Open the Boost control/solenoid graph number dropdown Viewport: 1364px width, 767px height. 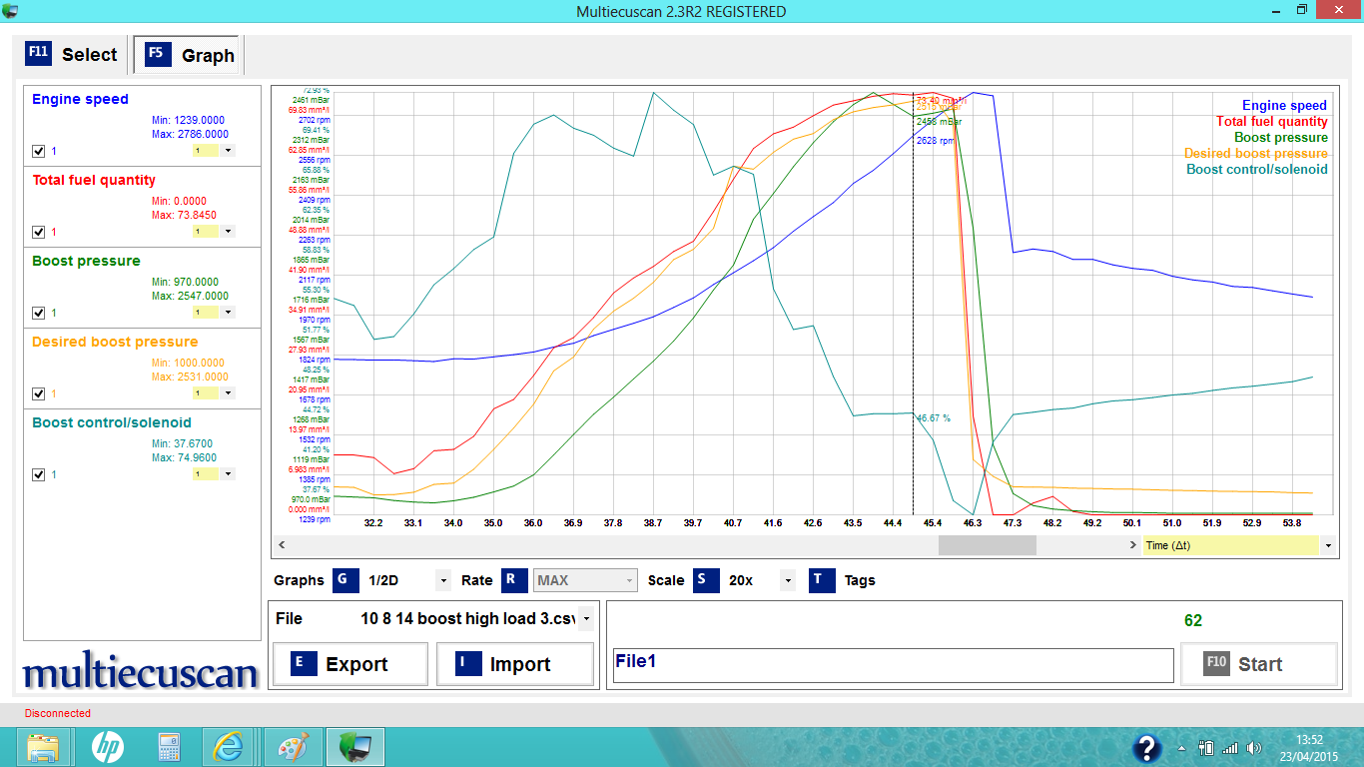(x=228, y=474)
